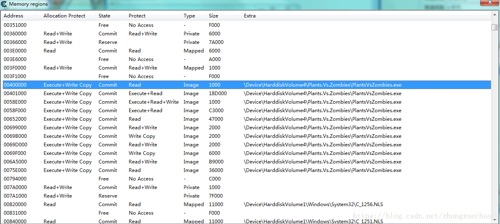Screen dimensions: 500x224
Task: Select the row at address 0069F000
Action: (246, 153)
